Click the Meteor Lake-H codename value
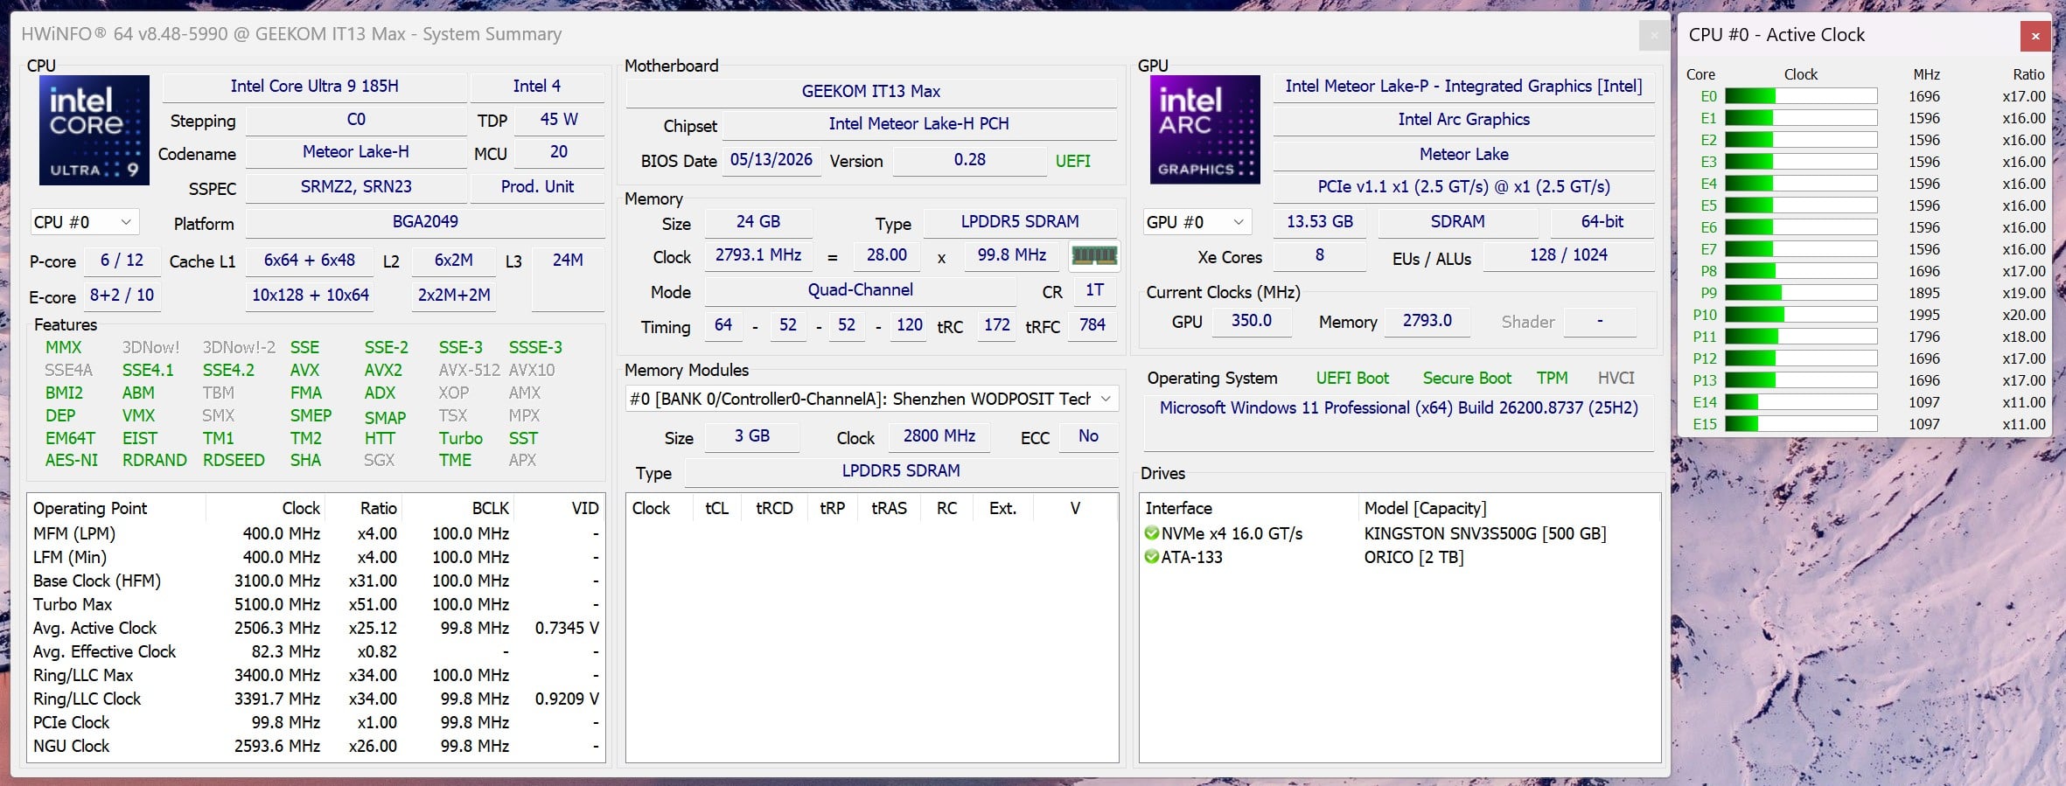The width and height of the screenshot is (2066, 786). [356, 152]
